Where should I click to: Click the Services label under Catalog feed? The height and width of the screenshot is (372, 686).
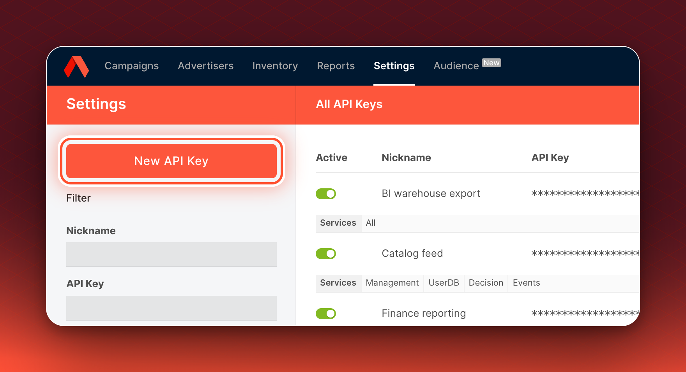click(338, 283)
